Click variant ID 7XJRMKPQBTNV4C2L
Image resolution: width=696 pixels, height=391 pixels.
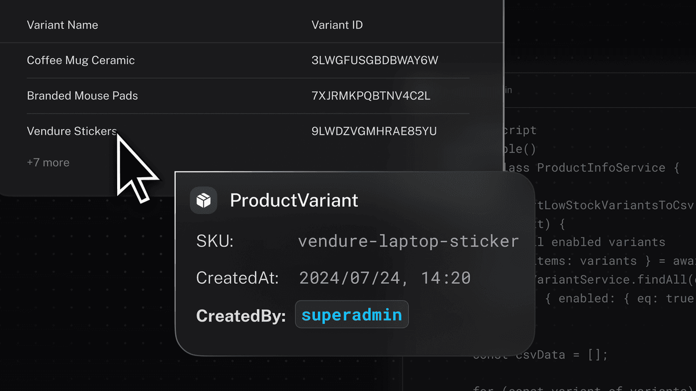tap(371, 96)
